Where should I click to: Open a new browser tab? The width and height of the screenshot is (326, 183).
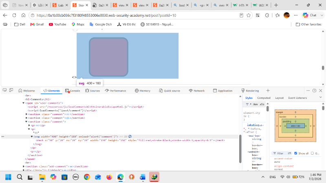(x=276, y=5)
